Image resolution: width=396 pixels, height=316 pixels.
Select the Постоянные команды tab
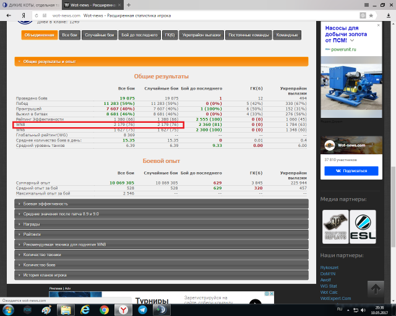(x=247, y=35)
